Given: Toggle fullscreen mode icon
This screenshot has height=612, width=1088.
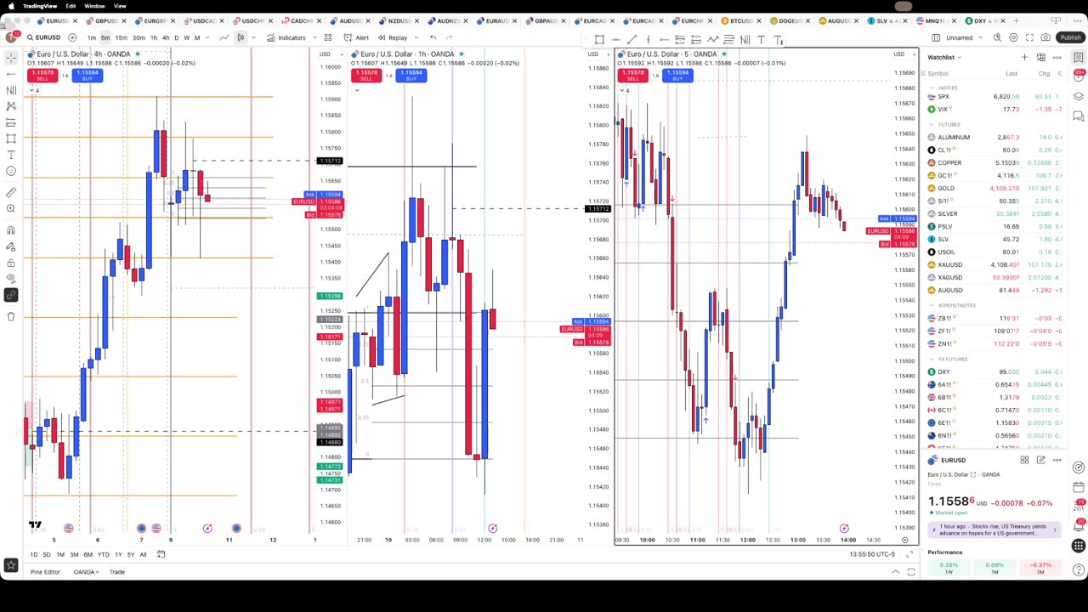Looking at the screenshot, I should click(x=1029, y=37).
